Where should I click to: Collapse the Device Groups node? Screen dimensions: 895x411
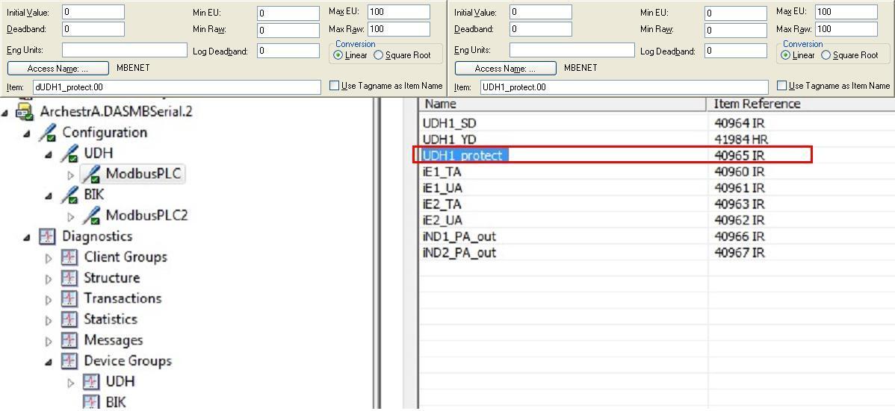tap(49, 361)
